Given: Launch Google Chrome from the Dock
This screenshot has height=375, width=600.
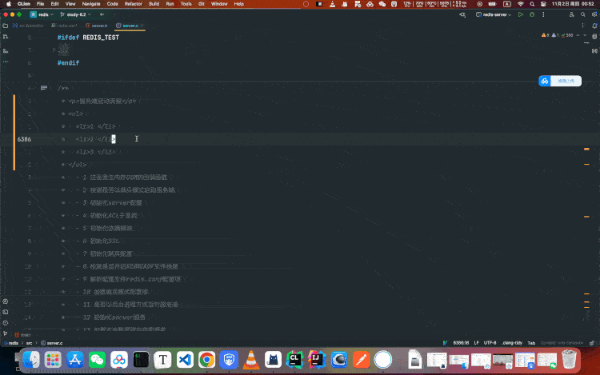Looking at the screenshot, I should click(206, 360).
